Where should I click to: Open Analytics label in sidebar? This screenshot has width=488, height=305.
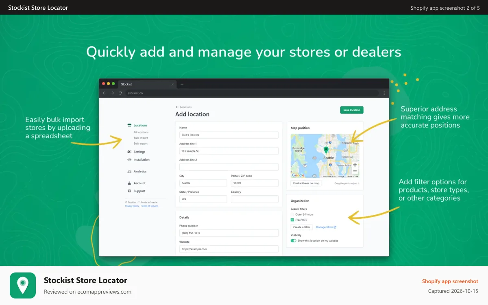tap(140, 172)
